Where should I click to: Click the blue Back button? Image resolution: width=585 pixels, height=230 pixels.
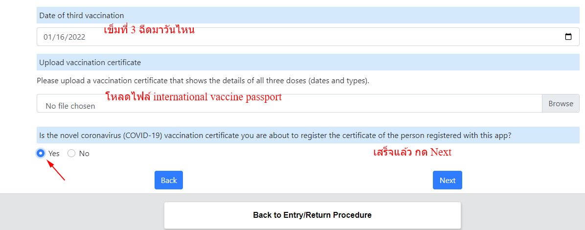[169, 181]
